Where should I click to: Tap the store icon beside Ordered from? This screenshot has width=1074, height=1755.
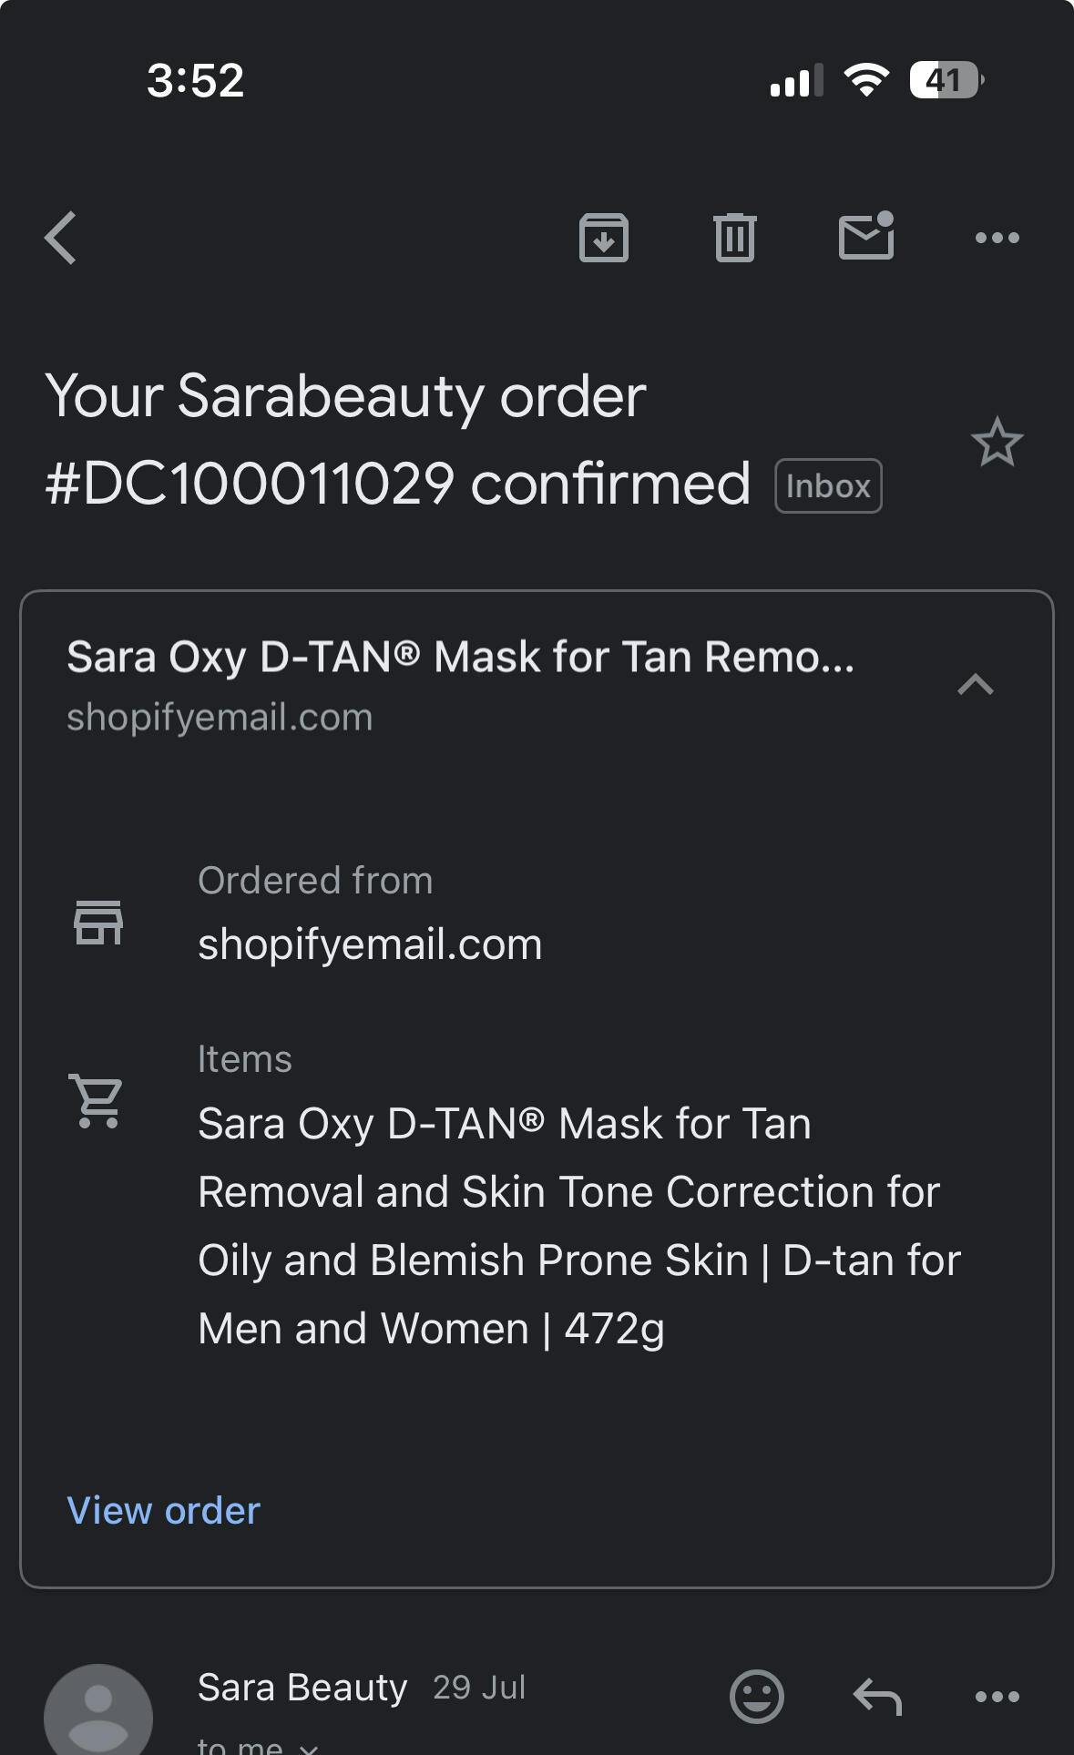point(98,923)
